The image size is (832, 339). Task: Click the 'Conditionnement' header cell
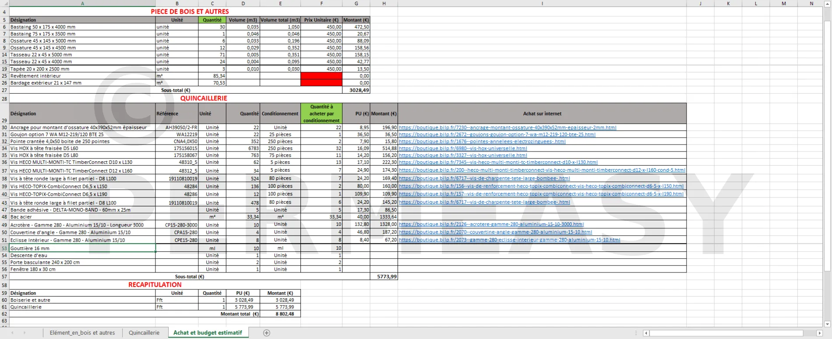pos(280,113)
